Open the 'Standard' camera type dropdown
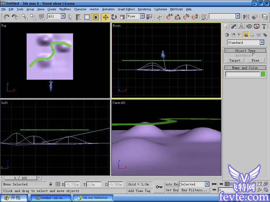 [262, 42]
